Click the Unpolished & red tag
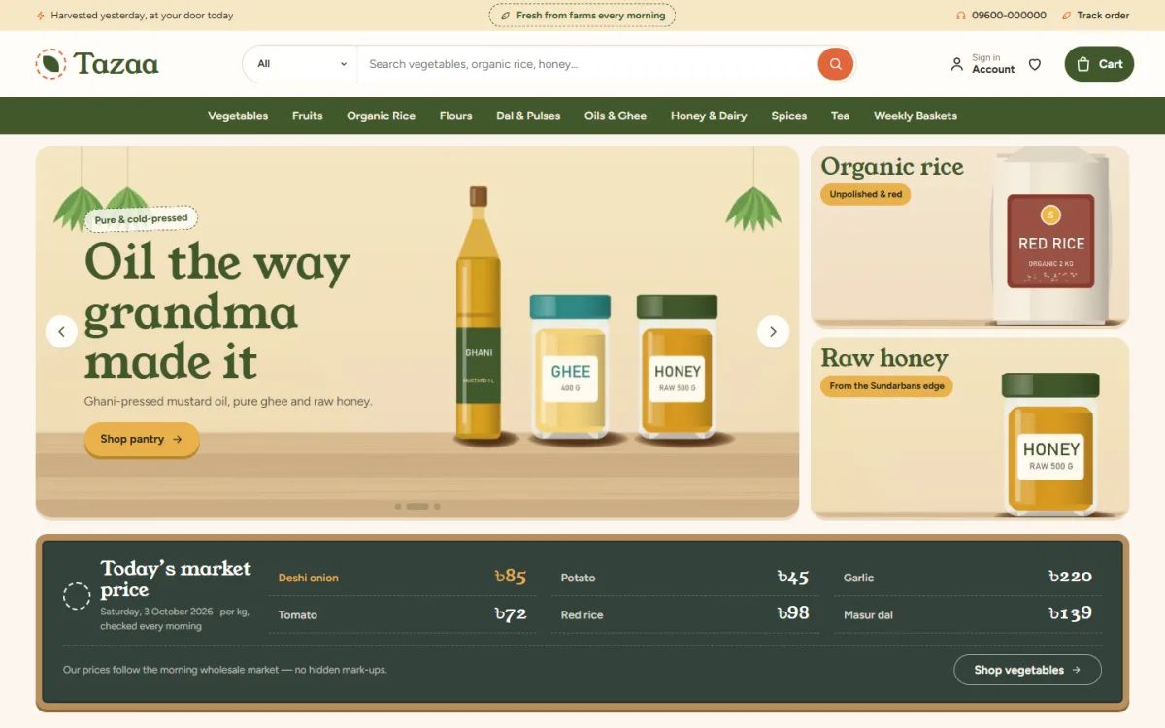The image size is (1165, 728). 866,194
